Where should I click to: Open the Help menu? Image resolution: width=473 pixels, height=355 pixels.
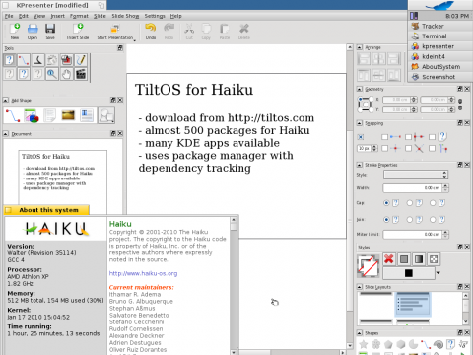pyautogui.click(x=175, y=16)
